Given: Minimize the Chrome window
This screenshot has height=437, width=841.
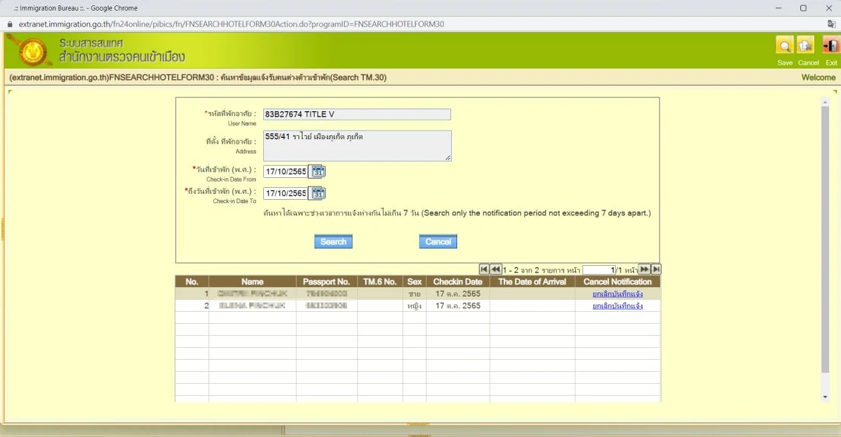Looking at the screenshot, I should [x=779, y=8].
